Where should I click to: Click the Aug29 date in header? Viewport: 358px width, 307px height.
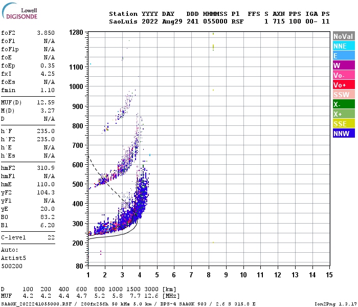(x=172, y=21)
